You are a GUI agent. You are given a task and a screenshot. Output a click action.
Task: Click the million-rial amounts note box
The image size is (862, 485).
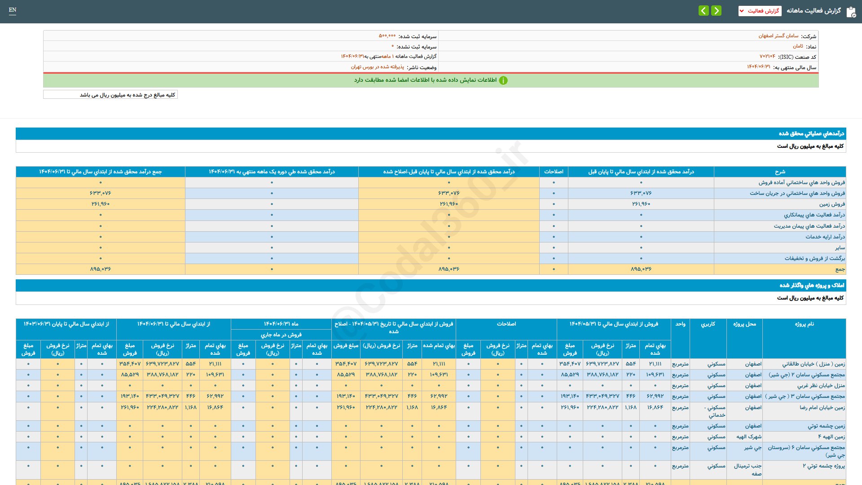[x=110, y=95]
